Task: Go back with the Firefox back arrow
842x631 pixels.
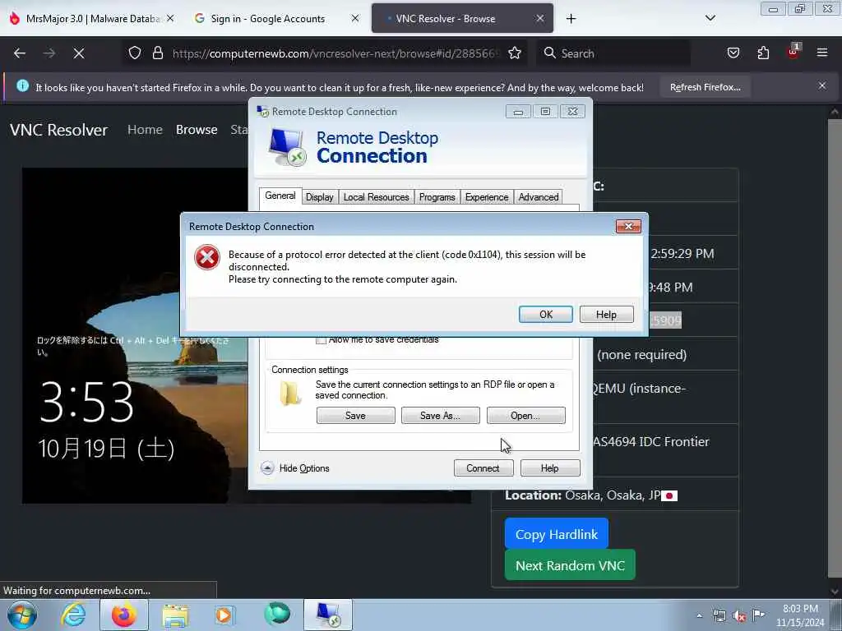Action: pos(20,53)
